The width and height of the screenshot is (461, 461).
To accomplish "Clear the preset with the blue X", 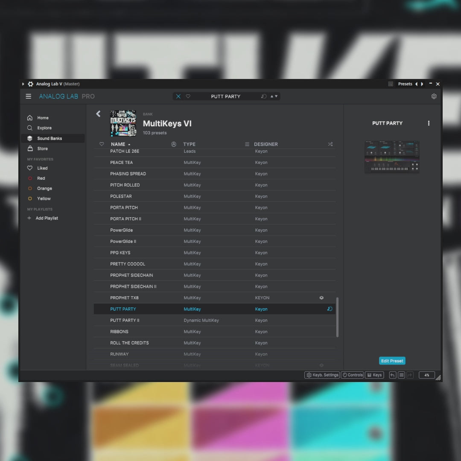I will [x=178, y=96].
